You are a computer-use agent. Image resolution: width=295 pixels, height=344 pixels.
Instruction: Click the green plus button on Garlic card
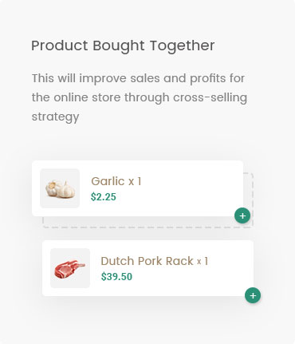(242, 215)
